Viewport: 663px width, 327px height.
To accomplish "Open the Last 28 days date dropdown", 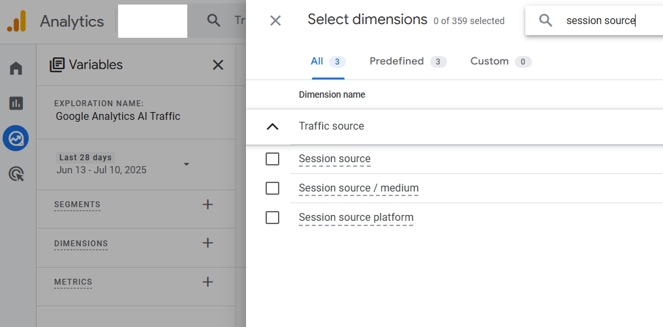I will tap(186, 164).
